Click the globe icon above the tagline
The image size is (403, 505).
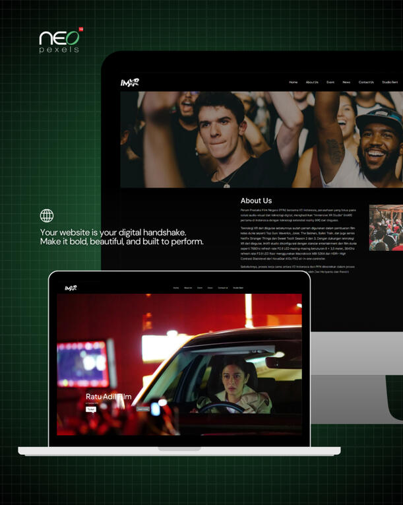pyautogui.click(x=47, y=216)
